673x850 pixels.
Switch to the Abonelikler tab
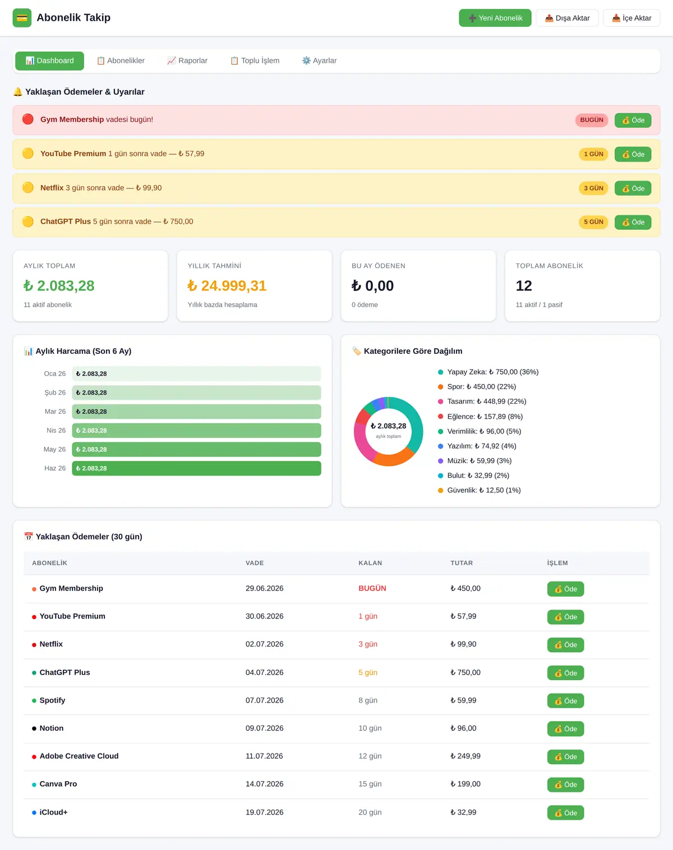pos(121,61)
